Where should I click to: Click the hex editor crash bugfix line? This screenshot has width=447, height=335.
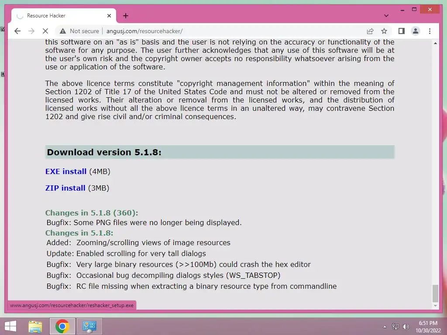179,264
